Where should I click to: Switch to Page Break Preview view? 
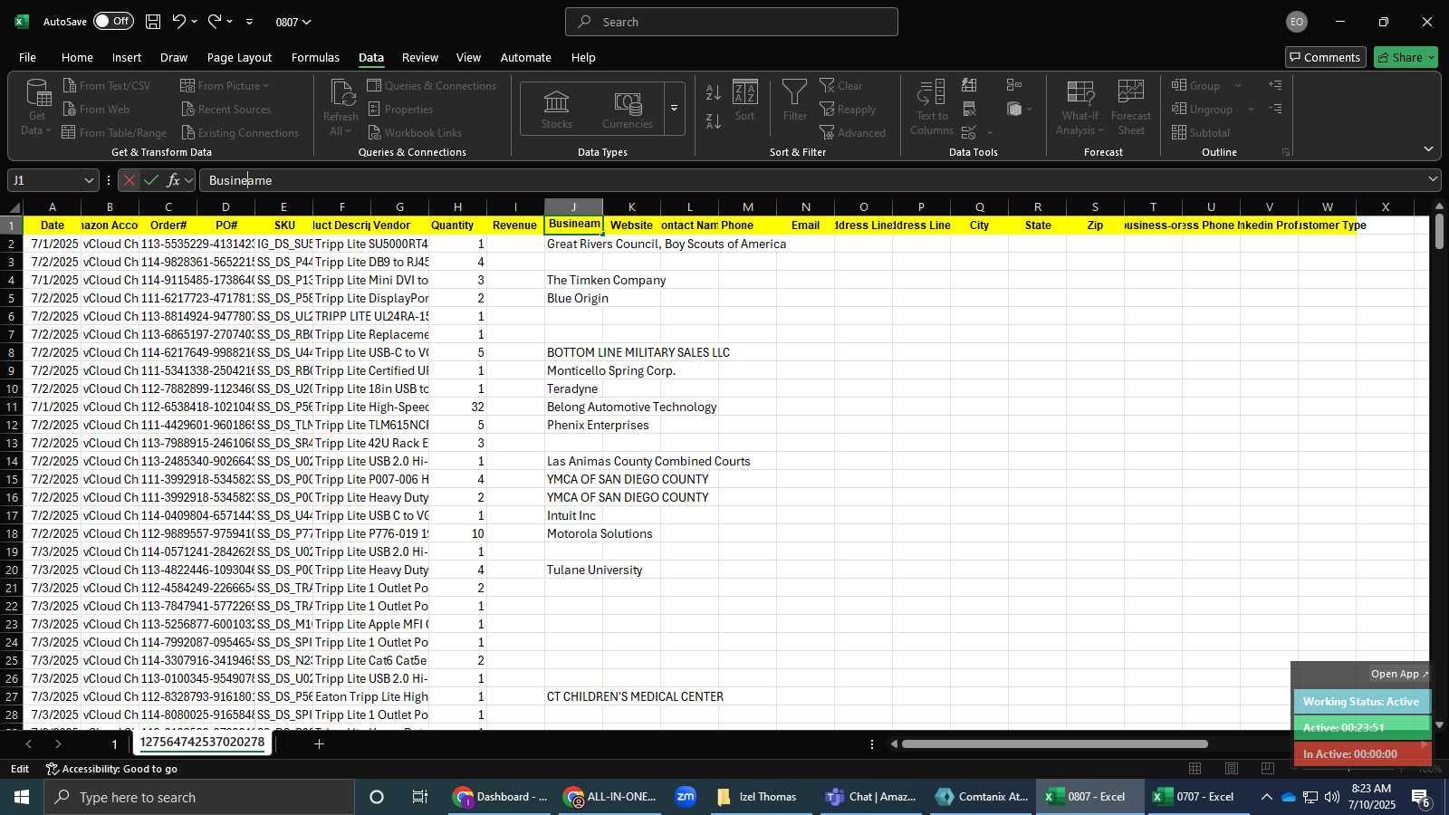[1267, 768]
